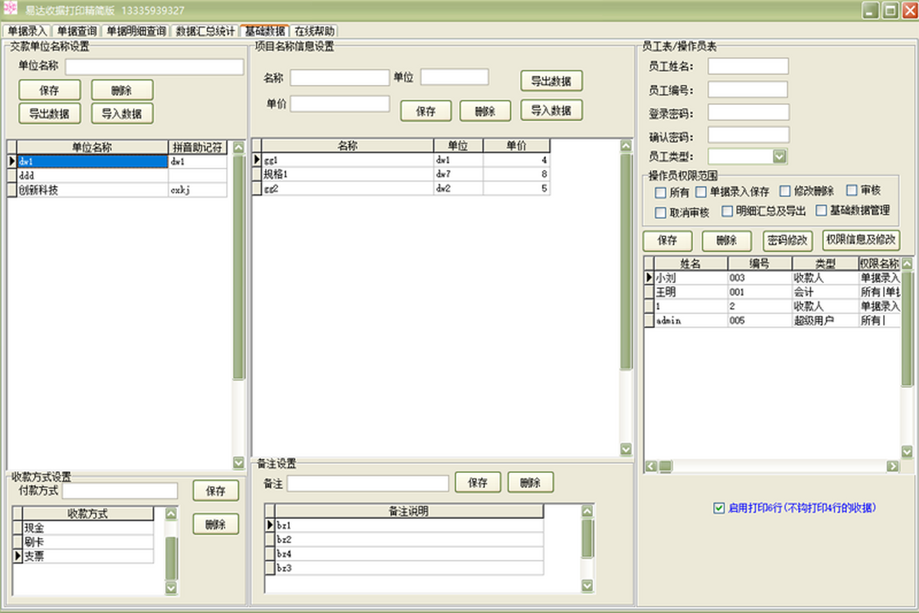Click the 单价 input field
The height and width of the screenshot is (613, 919).
(x=340, y=103)
